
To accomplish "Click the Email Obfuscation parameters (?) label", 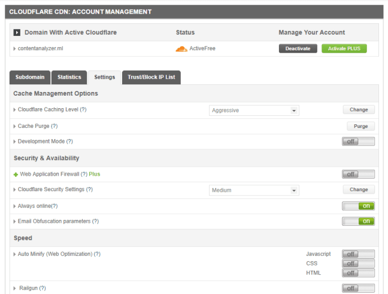I will (58, 221).
